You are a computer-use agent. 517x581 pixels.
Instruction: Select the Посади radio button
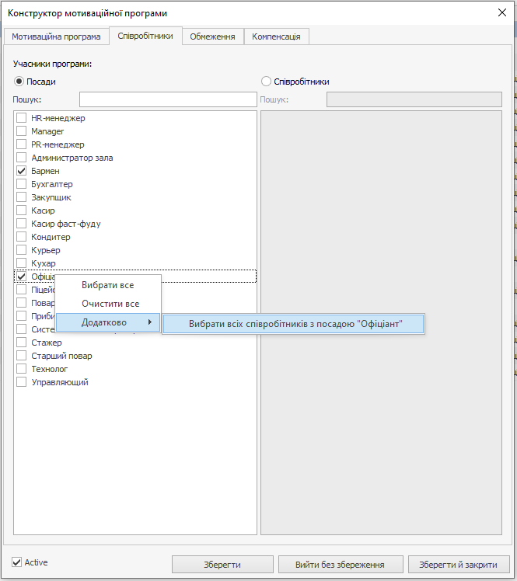click(x=19, y=82)
